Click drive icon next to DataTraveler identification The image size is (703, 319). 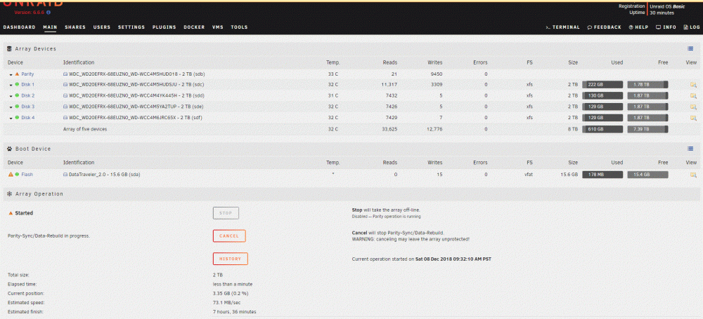click(x=65, y=175)
